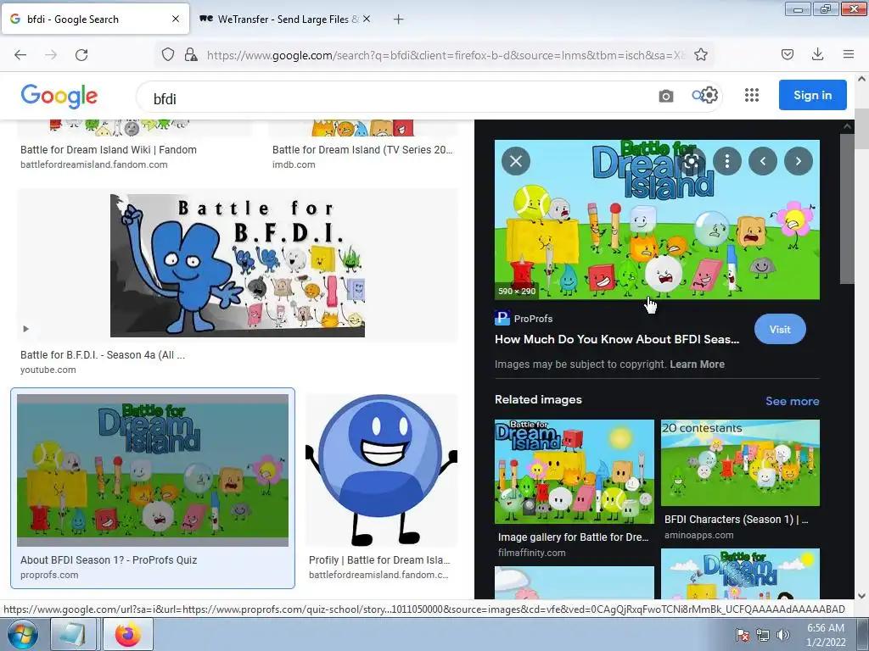
Task: Go to the next preview image
Action: pyautogui.click(x=798, y=161)
